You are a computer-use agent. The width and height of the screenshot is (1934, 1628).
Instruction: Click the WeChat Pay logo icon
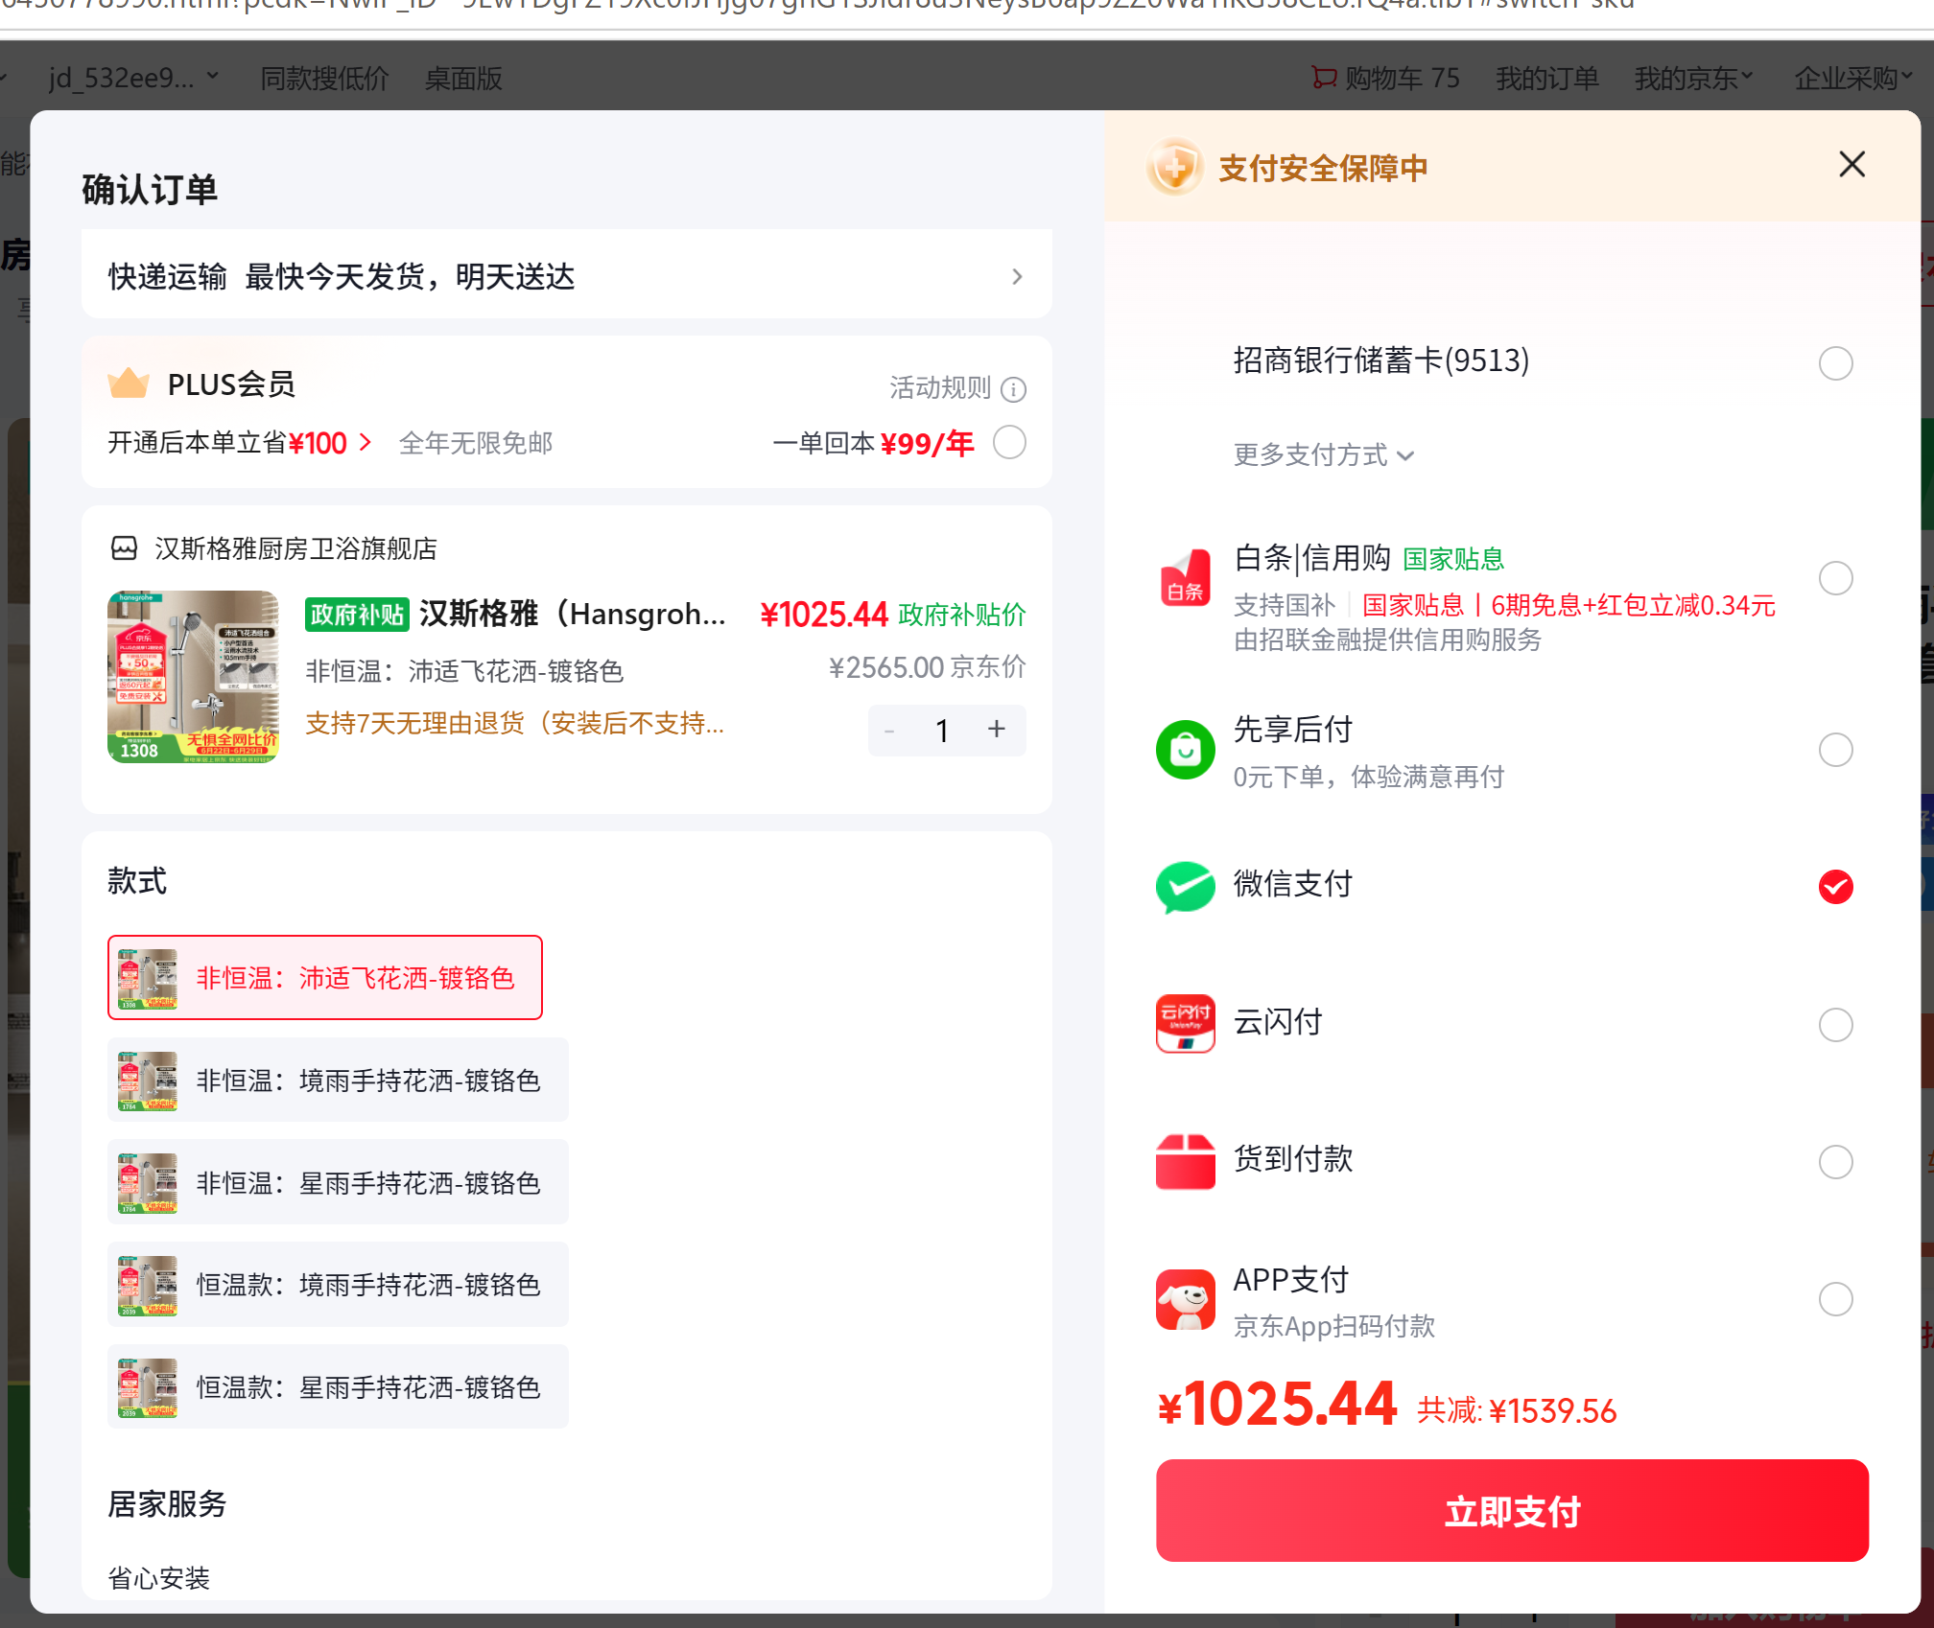pyautogui.click(x=1186, y=887)
